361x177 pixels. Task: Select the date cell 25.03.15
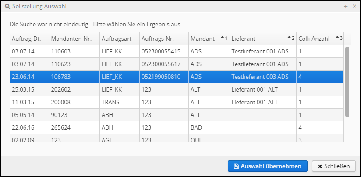pos(29,89)
